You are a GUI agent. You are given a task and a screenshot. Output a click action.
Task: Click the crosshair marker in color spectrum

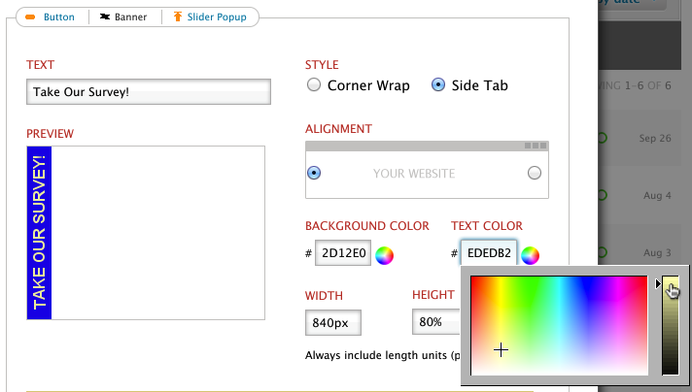point(502,349)
